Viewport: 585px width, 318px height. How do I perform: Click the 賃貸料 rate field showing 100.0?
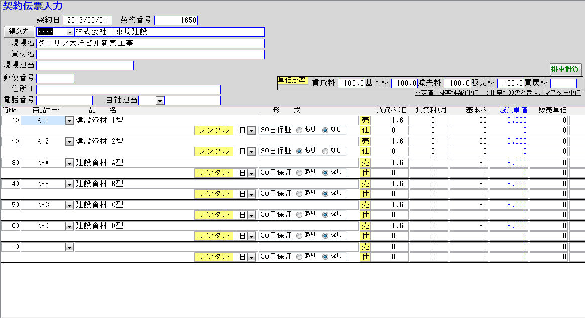(x=352, y=83)
